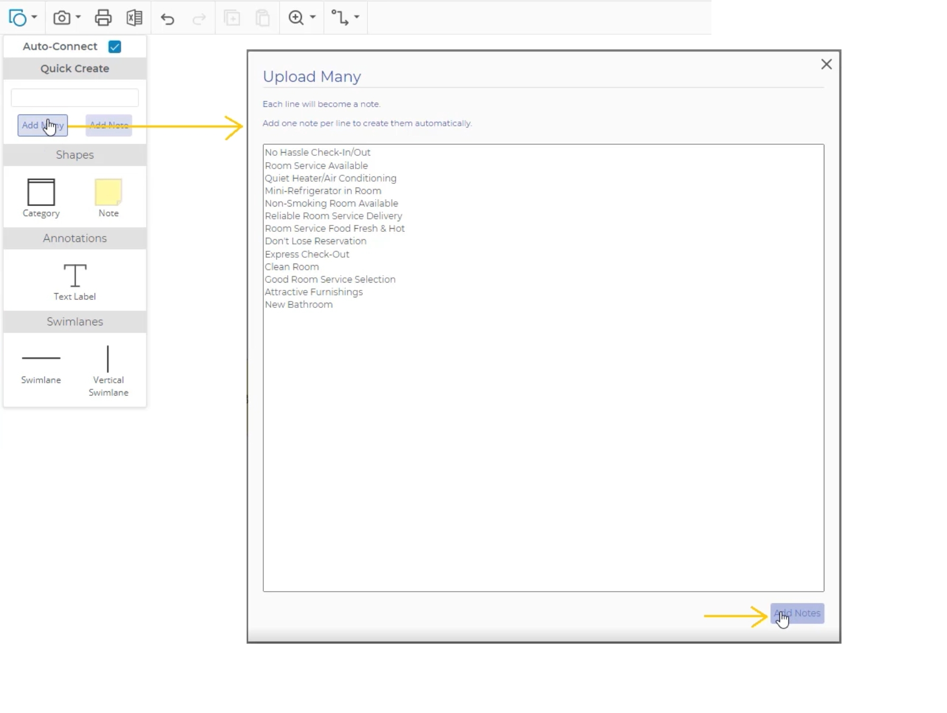This screenshot has height=713, width=947.
Task: Click the zoom magnifier icon
Action: [x=296, y=17]
